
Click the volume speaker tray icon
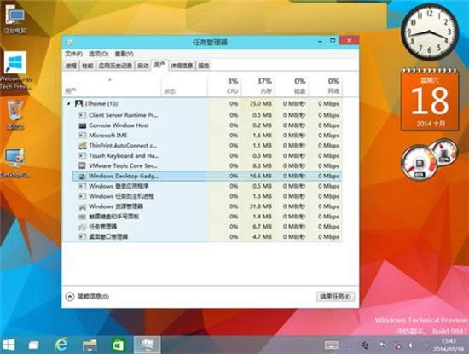(412, 345)
